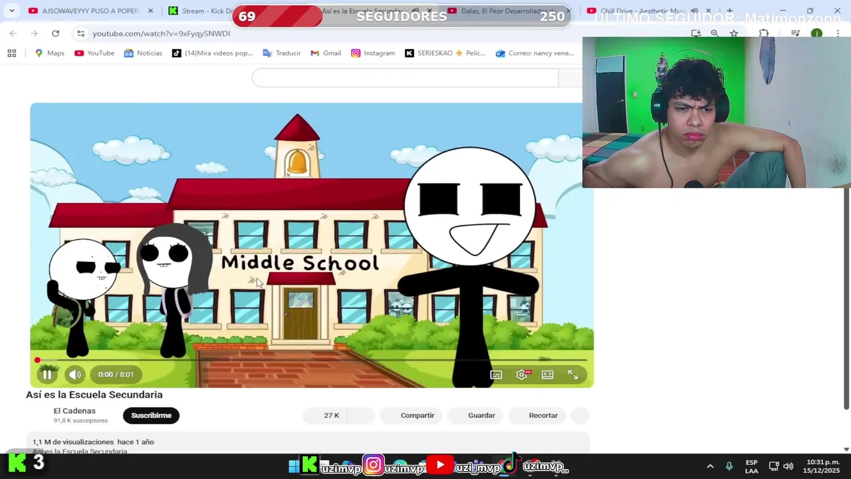Viewport: 851px width, 479px height.
Task: Go back in browser history
Action: pyautogui.click(x=13, y=33)
